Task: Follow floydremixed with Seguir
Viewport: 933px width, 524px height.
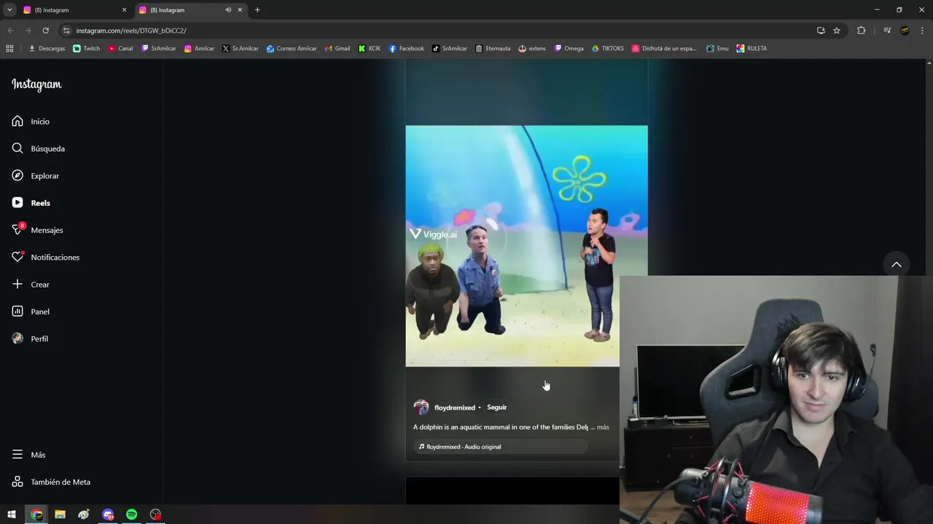Action: (496, 408)
